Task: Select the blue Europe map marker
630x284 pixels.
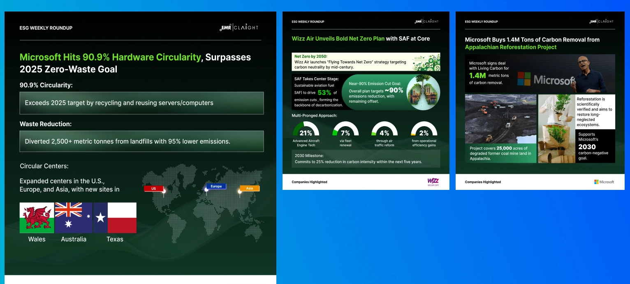Action: coord(216,187)
